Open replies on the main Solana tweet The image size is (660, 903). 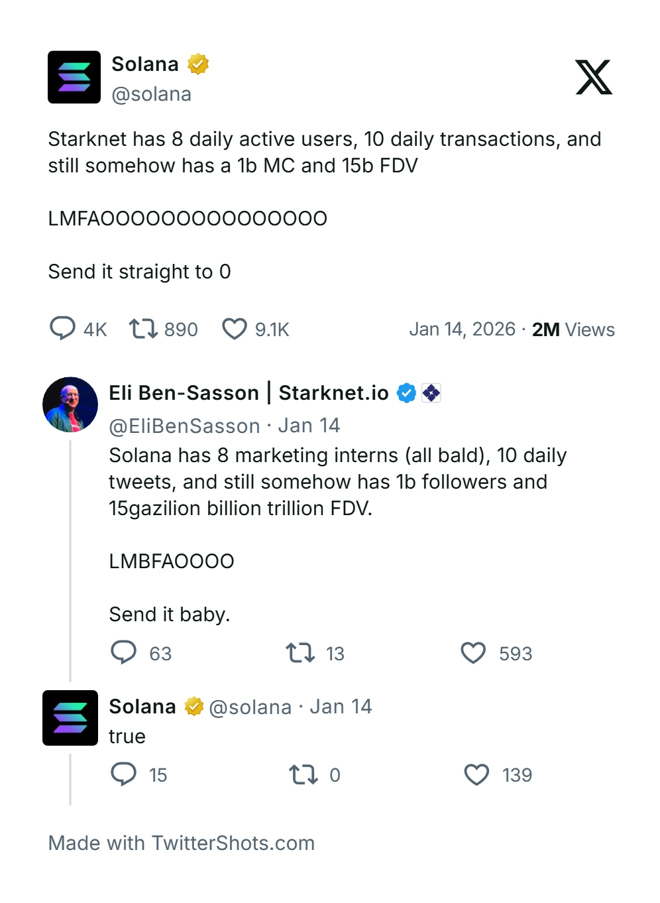tap(63, 329)
